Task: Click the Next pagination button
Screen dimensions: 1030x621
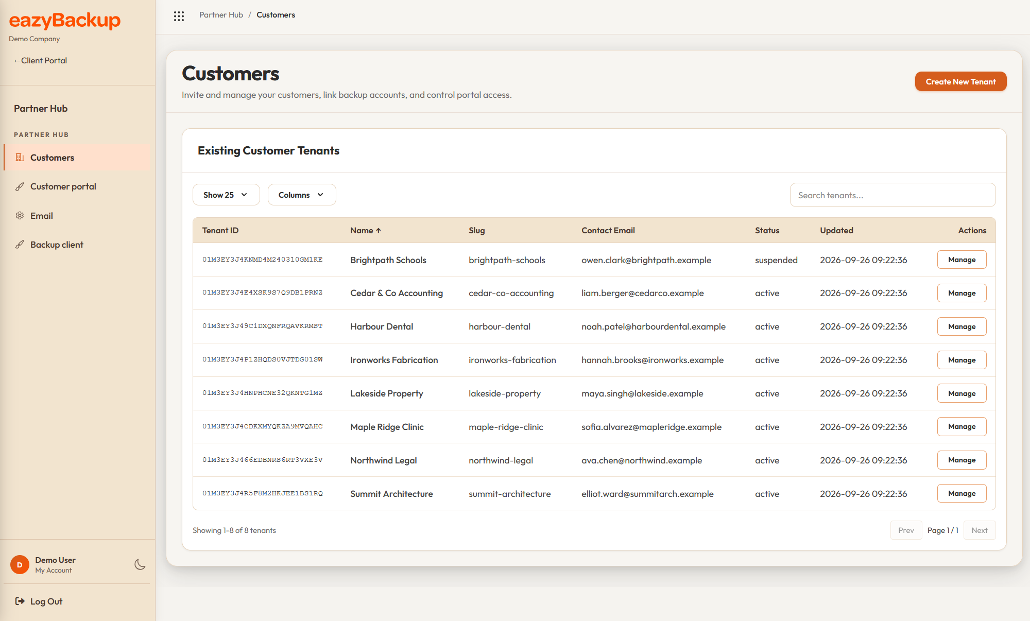Action: click(x=980, y=530)
